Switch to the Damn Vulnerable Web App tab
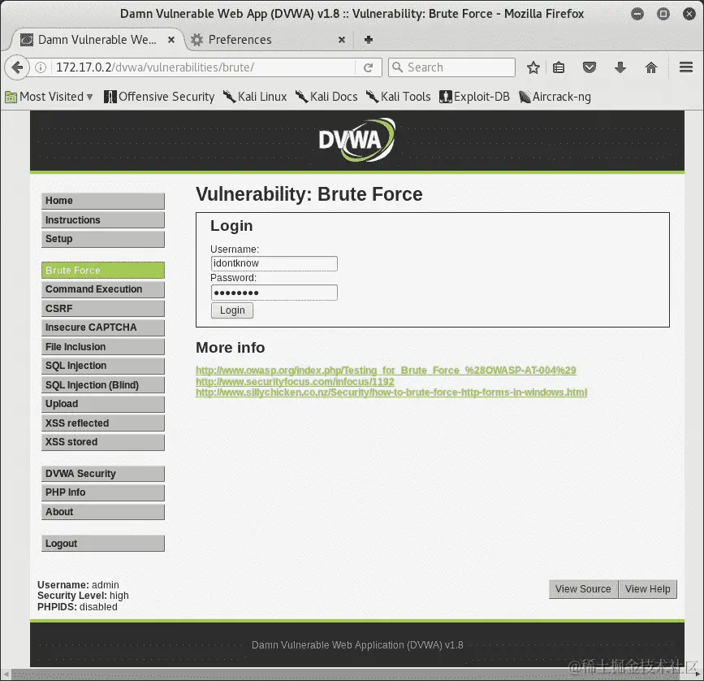704x681 pixels. 97,40
